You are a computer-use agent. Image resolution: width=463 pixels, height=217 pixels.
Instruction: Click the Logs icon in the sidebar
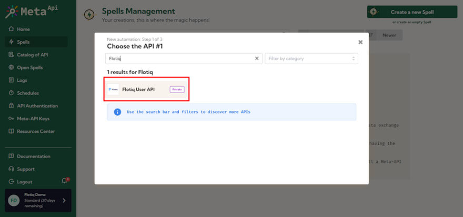point(11,80)
